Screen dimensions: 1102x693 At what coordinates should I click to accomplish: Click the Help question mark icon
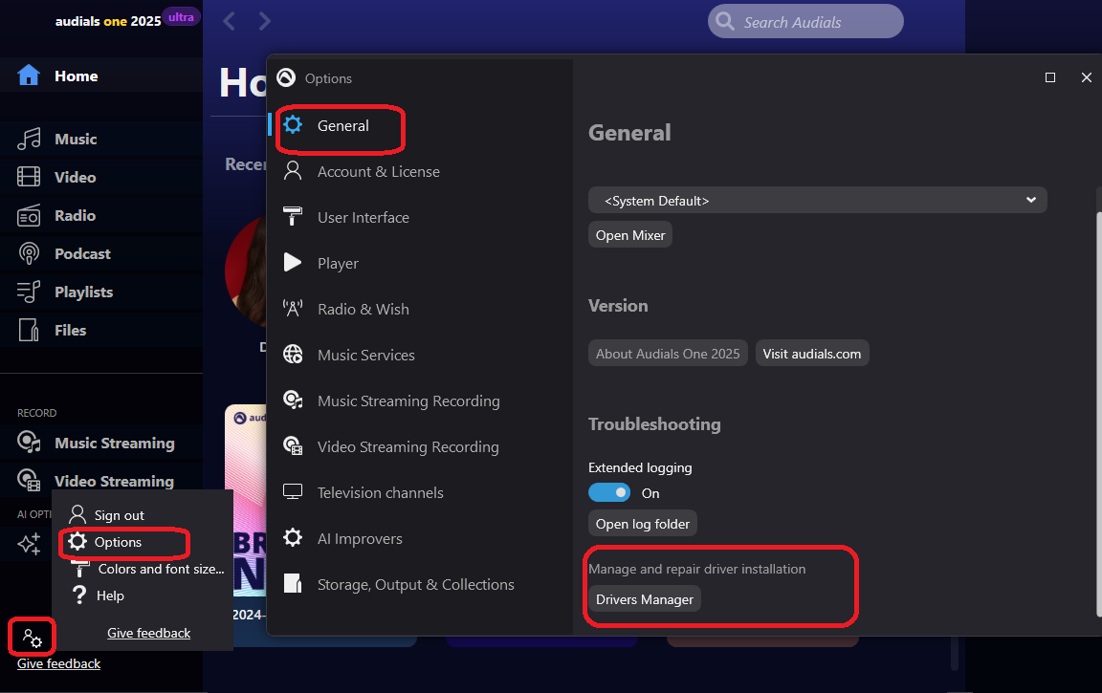(x=79, y=595)
